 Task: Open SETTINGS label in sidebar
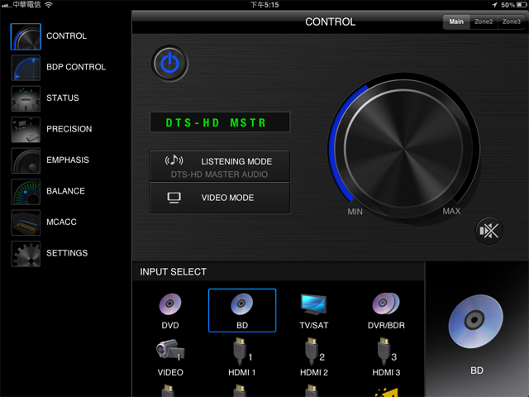coord(67,253)
